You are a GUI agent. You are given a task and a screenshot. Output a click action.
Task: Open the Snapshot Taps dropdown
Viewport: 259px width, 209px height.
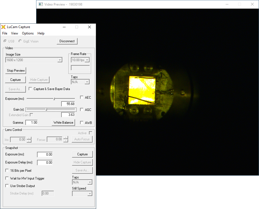[x=90, y=182]
